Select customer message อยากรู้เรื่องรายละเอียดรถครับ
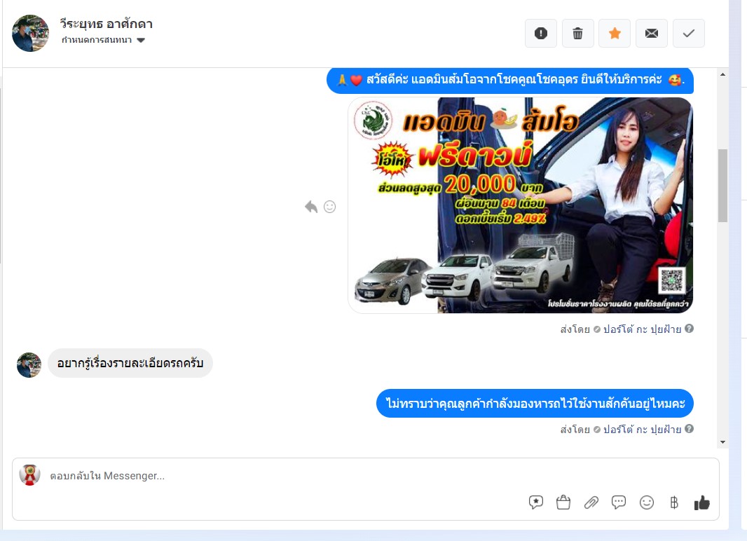 pyautogui.click(x=130, y=363)
